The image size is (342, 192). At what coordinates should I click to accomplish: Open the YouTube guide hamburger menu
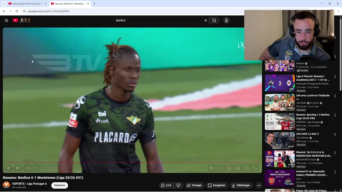(x=6, y=20)
